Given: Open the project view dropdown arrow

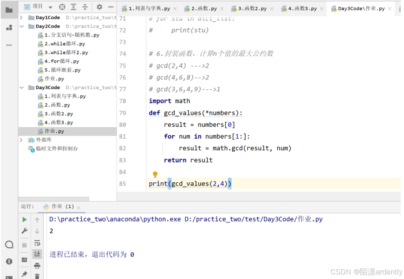Looking at the screenshot, I should pyautogui.click(x=50, y=7).
